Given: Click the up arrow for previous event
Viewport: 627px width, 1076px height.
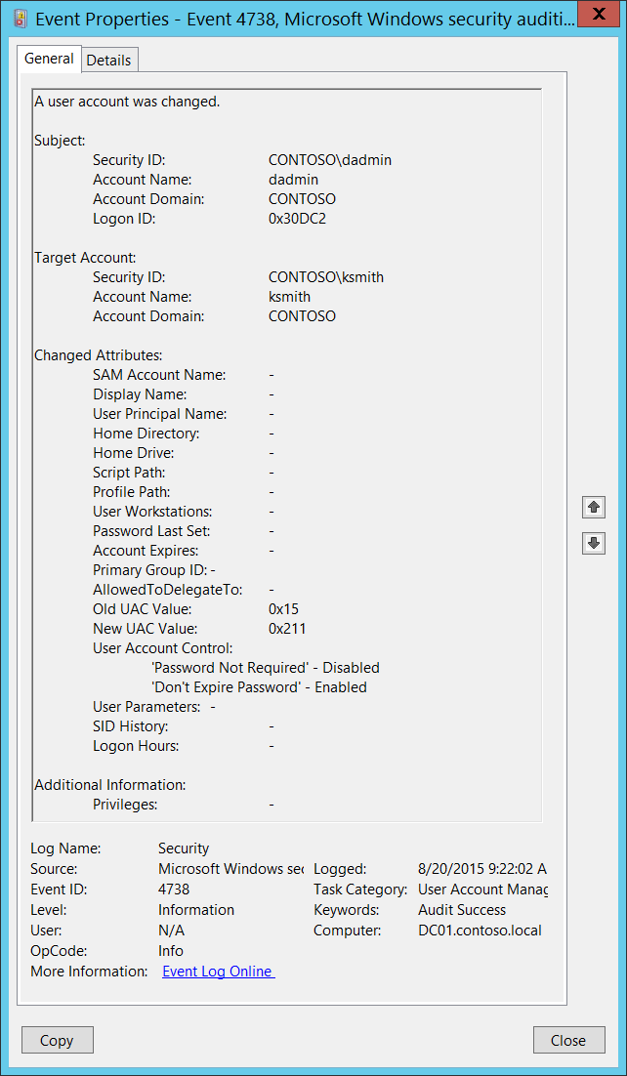Looking at the screenshot, I should click(x=593, y=507).
